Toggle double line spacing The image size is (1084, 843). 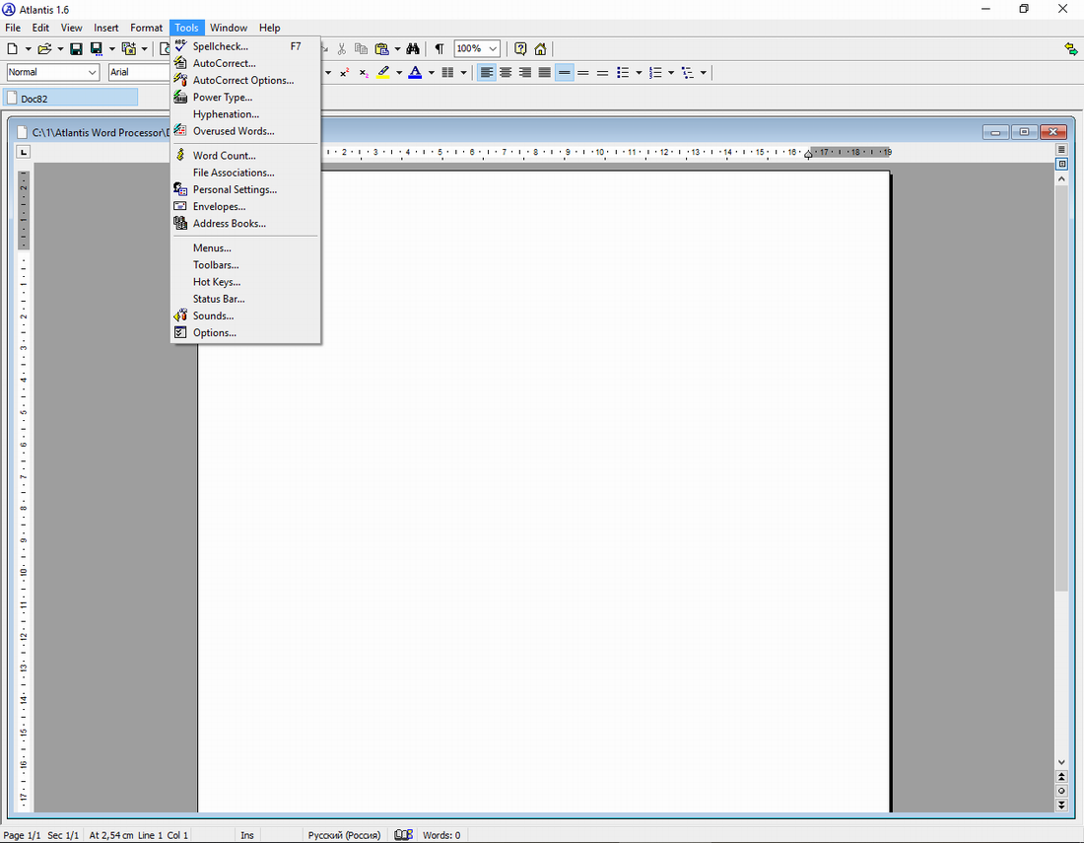point(603,73)
